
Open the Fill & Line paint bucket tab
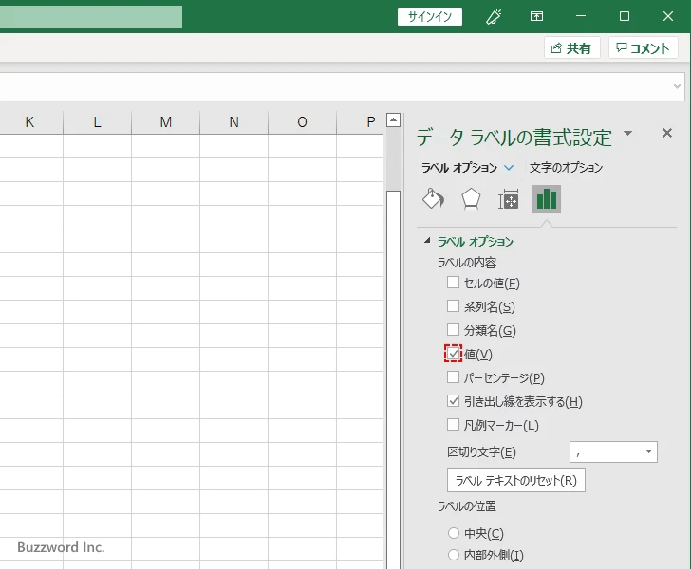433,199
